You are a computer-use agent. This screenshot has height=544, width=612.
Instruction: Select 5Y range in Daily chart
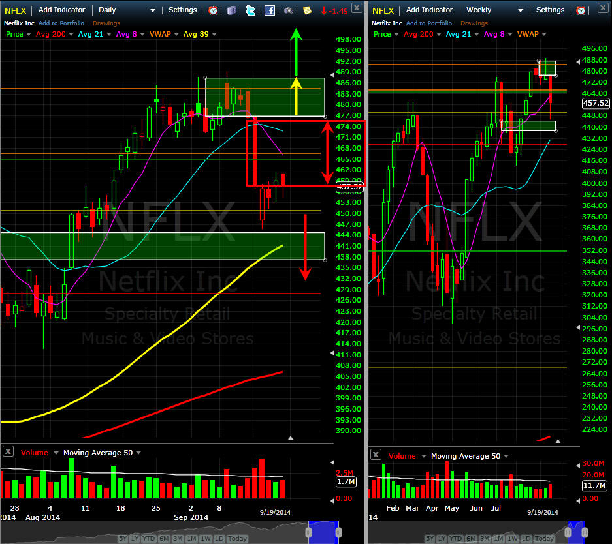(123, 539)
